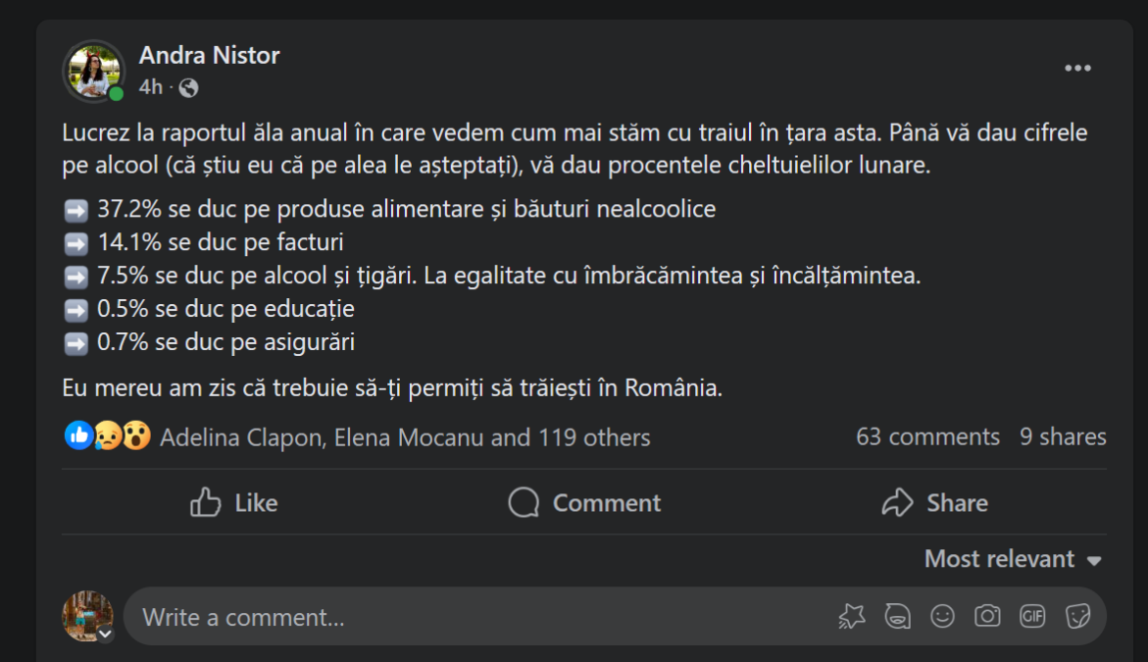Viewport: 1148px width, 662px height.
Task: Click the Like reaction emoji icon
Action: point(78,435)
